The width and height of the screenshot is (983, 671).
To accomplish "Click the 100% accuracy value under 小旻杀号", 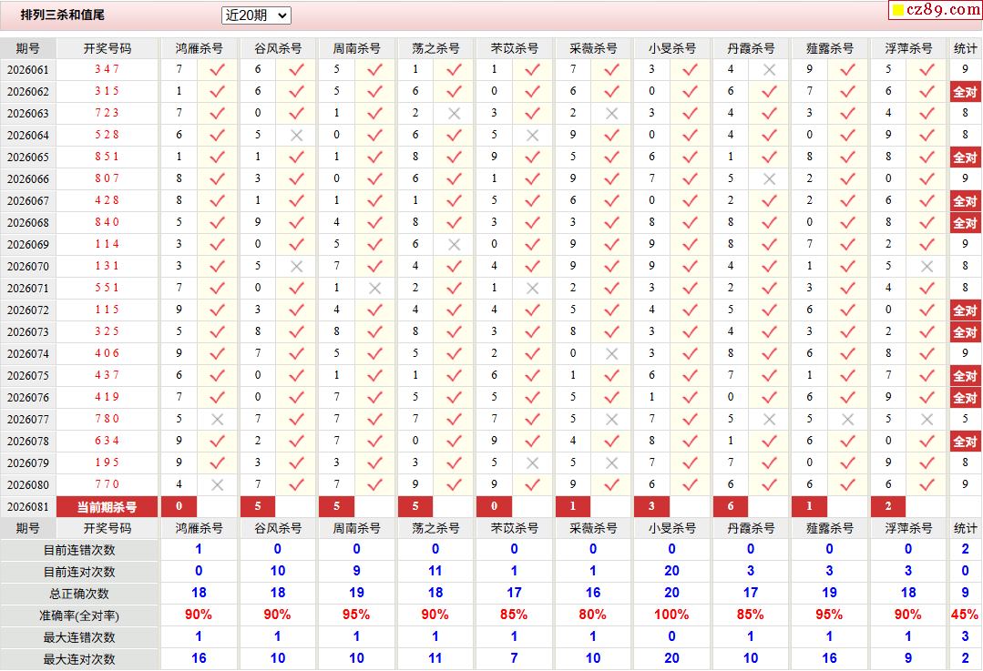I will [671, 615].
